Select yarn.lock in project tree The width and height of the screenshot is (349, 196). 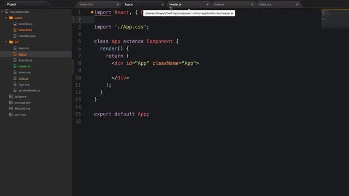click(20, 115)
